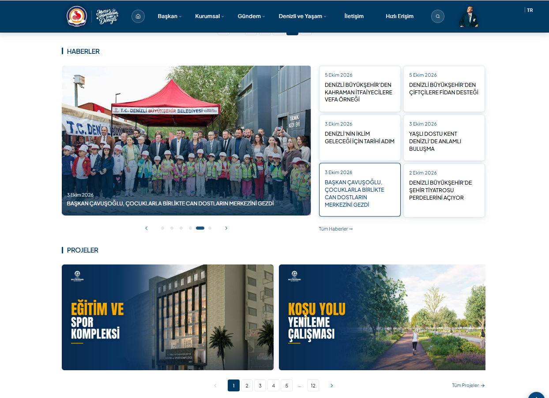Image resolution: width=549 pixels, height=398 pixels.
Task: Go to projects page 2
Action: click(247, 386)
